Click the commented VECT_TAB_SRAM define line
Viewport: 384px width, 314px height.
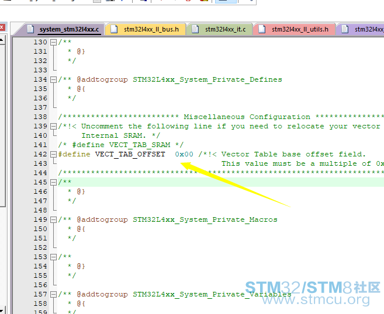(121, 145)
